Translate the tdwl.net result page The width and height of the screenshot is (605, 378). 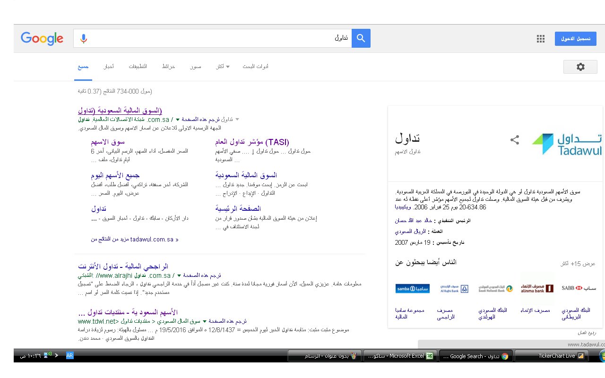[228, 321]
